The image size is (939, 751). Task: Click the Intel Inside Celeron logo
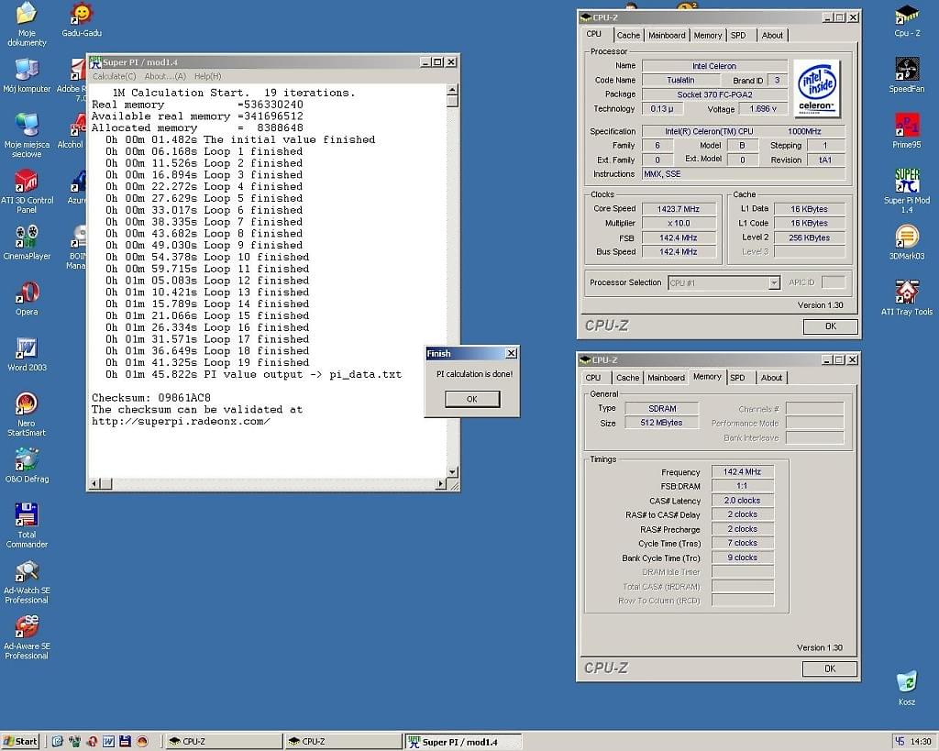click(x=816, y=88)
